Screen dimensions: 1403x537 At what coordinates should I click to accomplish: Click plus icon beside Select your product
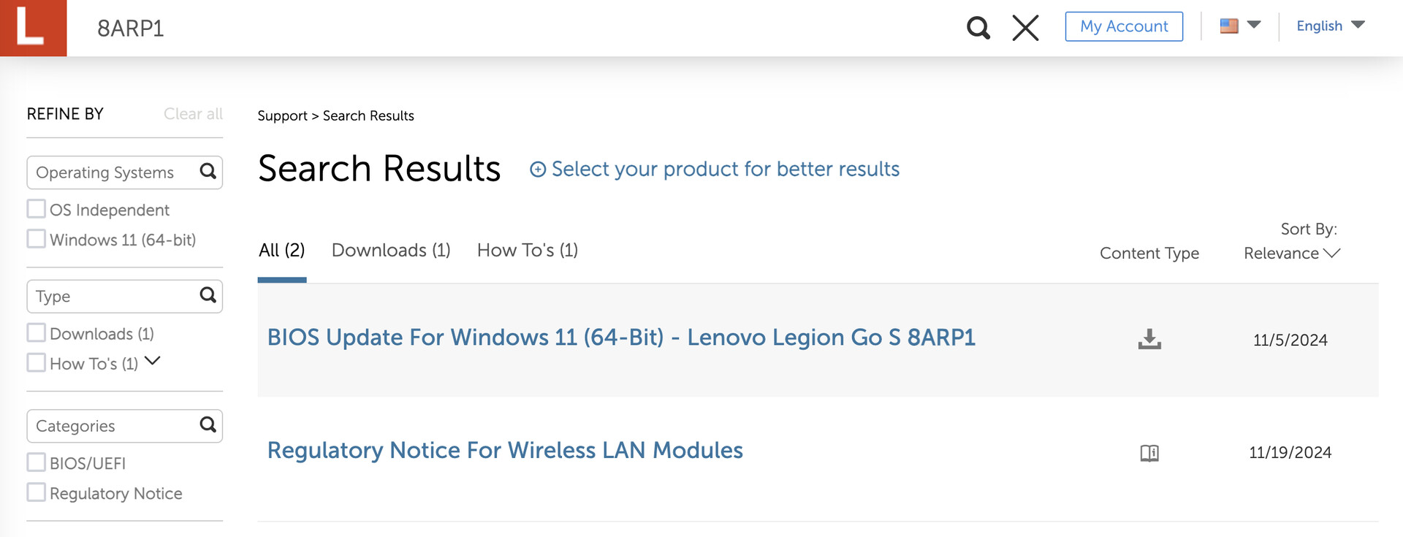pyautogui.click(x=538, y=170)
